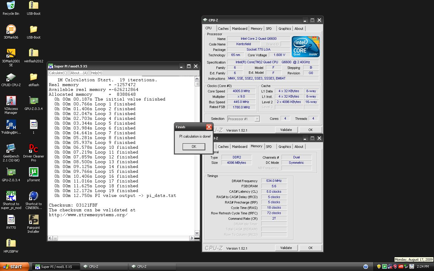Screen dimensions: 434x271
Task: Open the About...(A) menu in Super PI
Action: (x=79, y=73)
